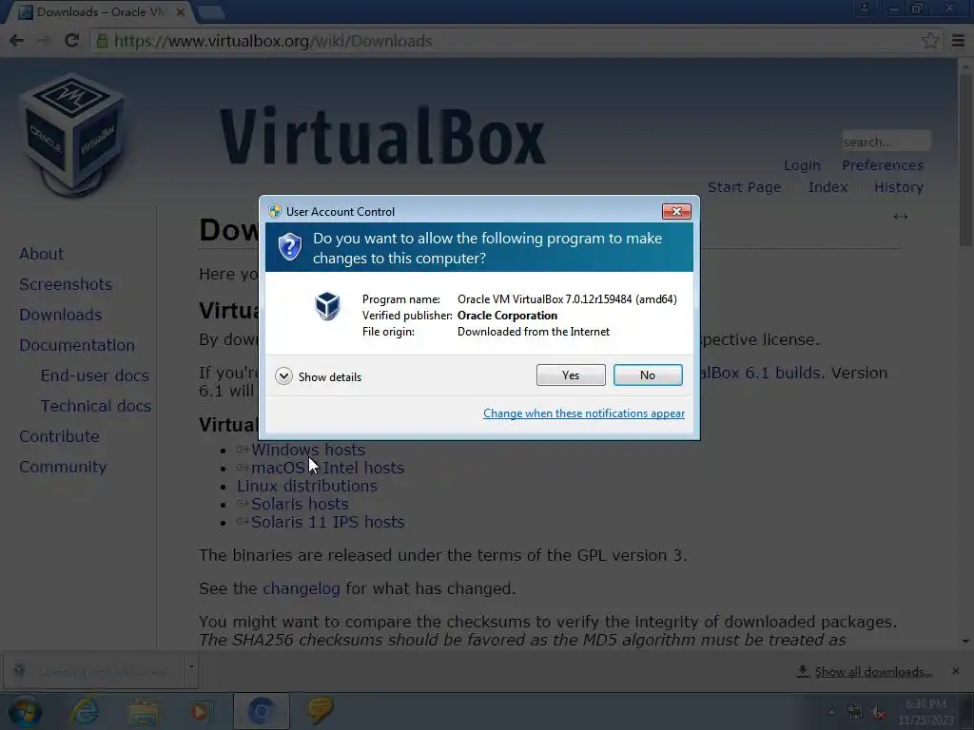Click the Chrome taskbar icon

261,711
